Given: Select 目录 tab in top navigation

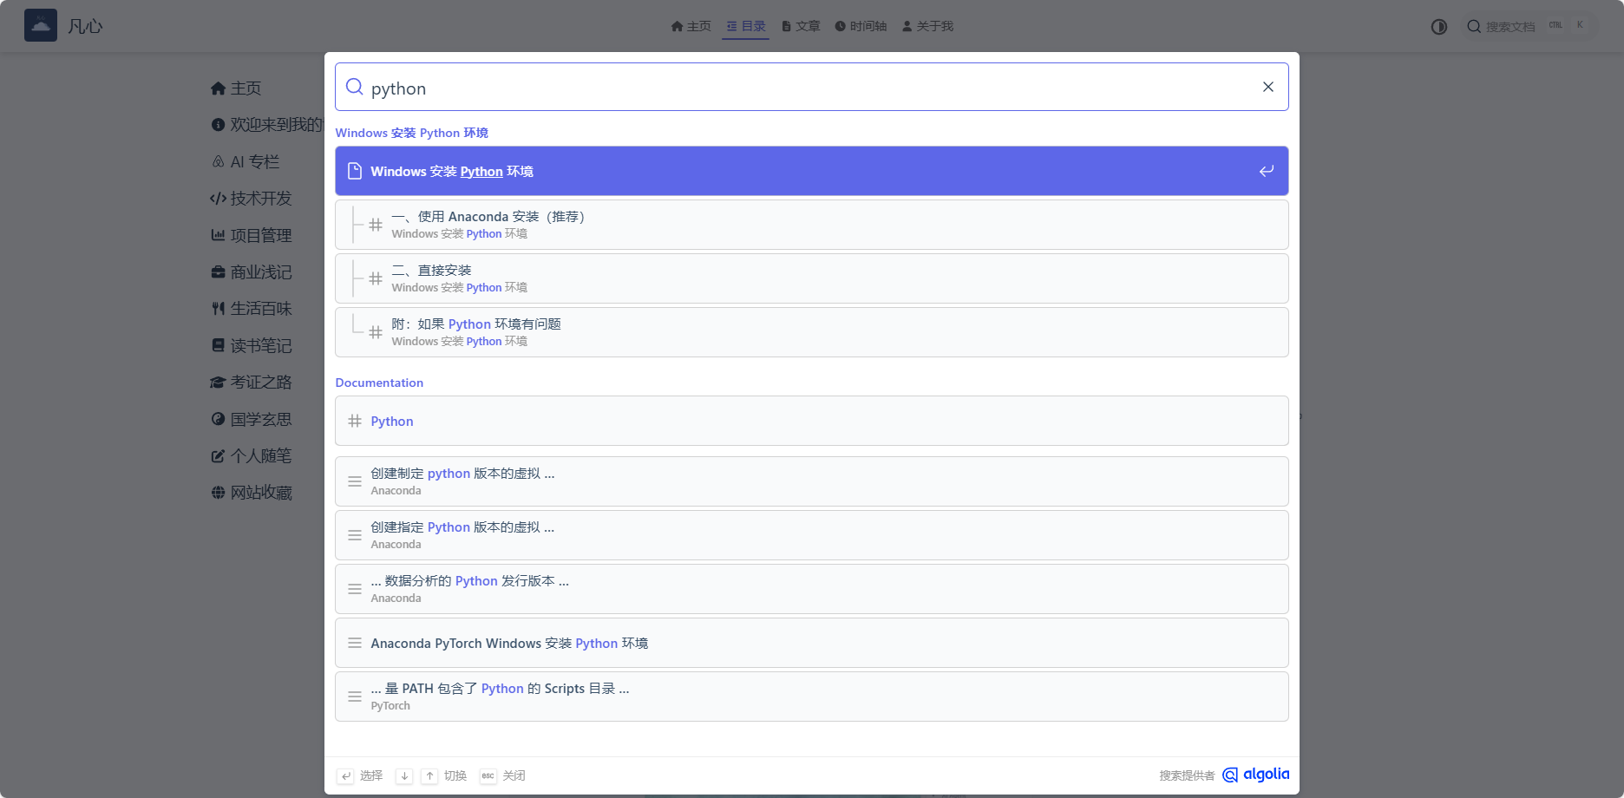Looking at the screenshot, I should 745,26.
